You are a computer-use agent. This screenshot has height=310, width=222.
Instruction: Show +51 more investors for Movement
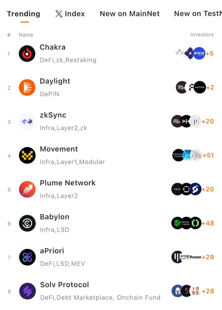[208, 155]
